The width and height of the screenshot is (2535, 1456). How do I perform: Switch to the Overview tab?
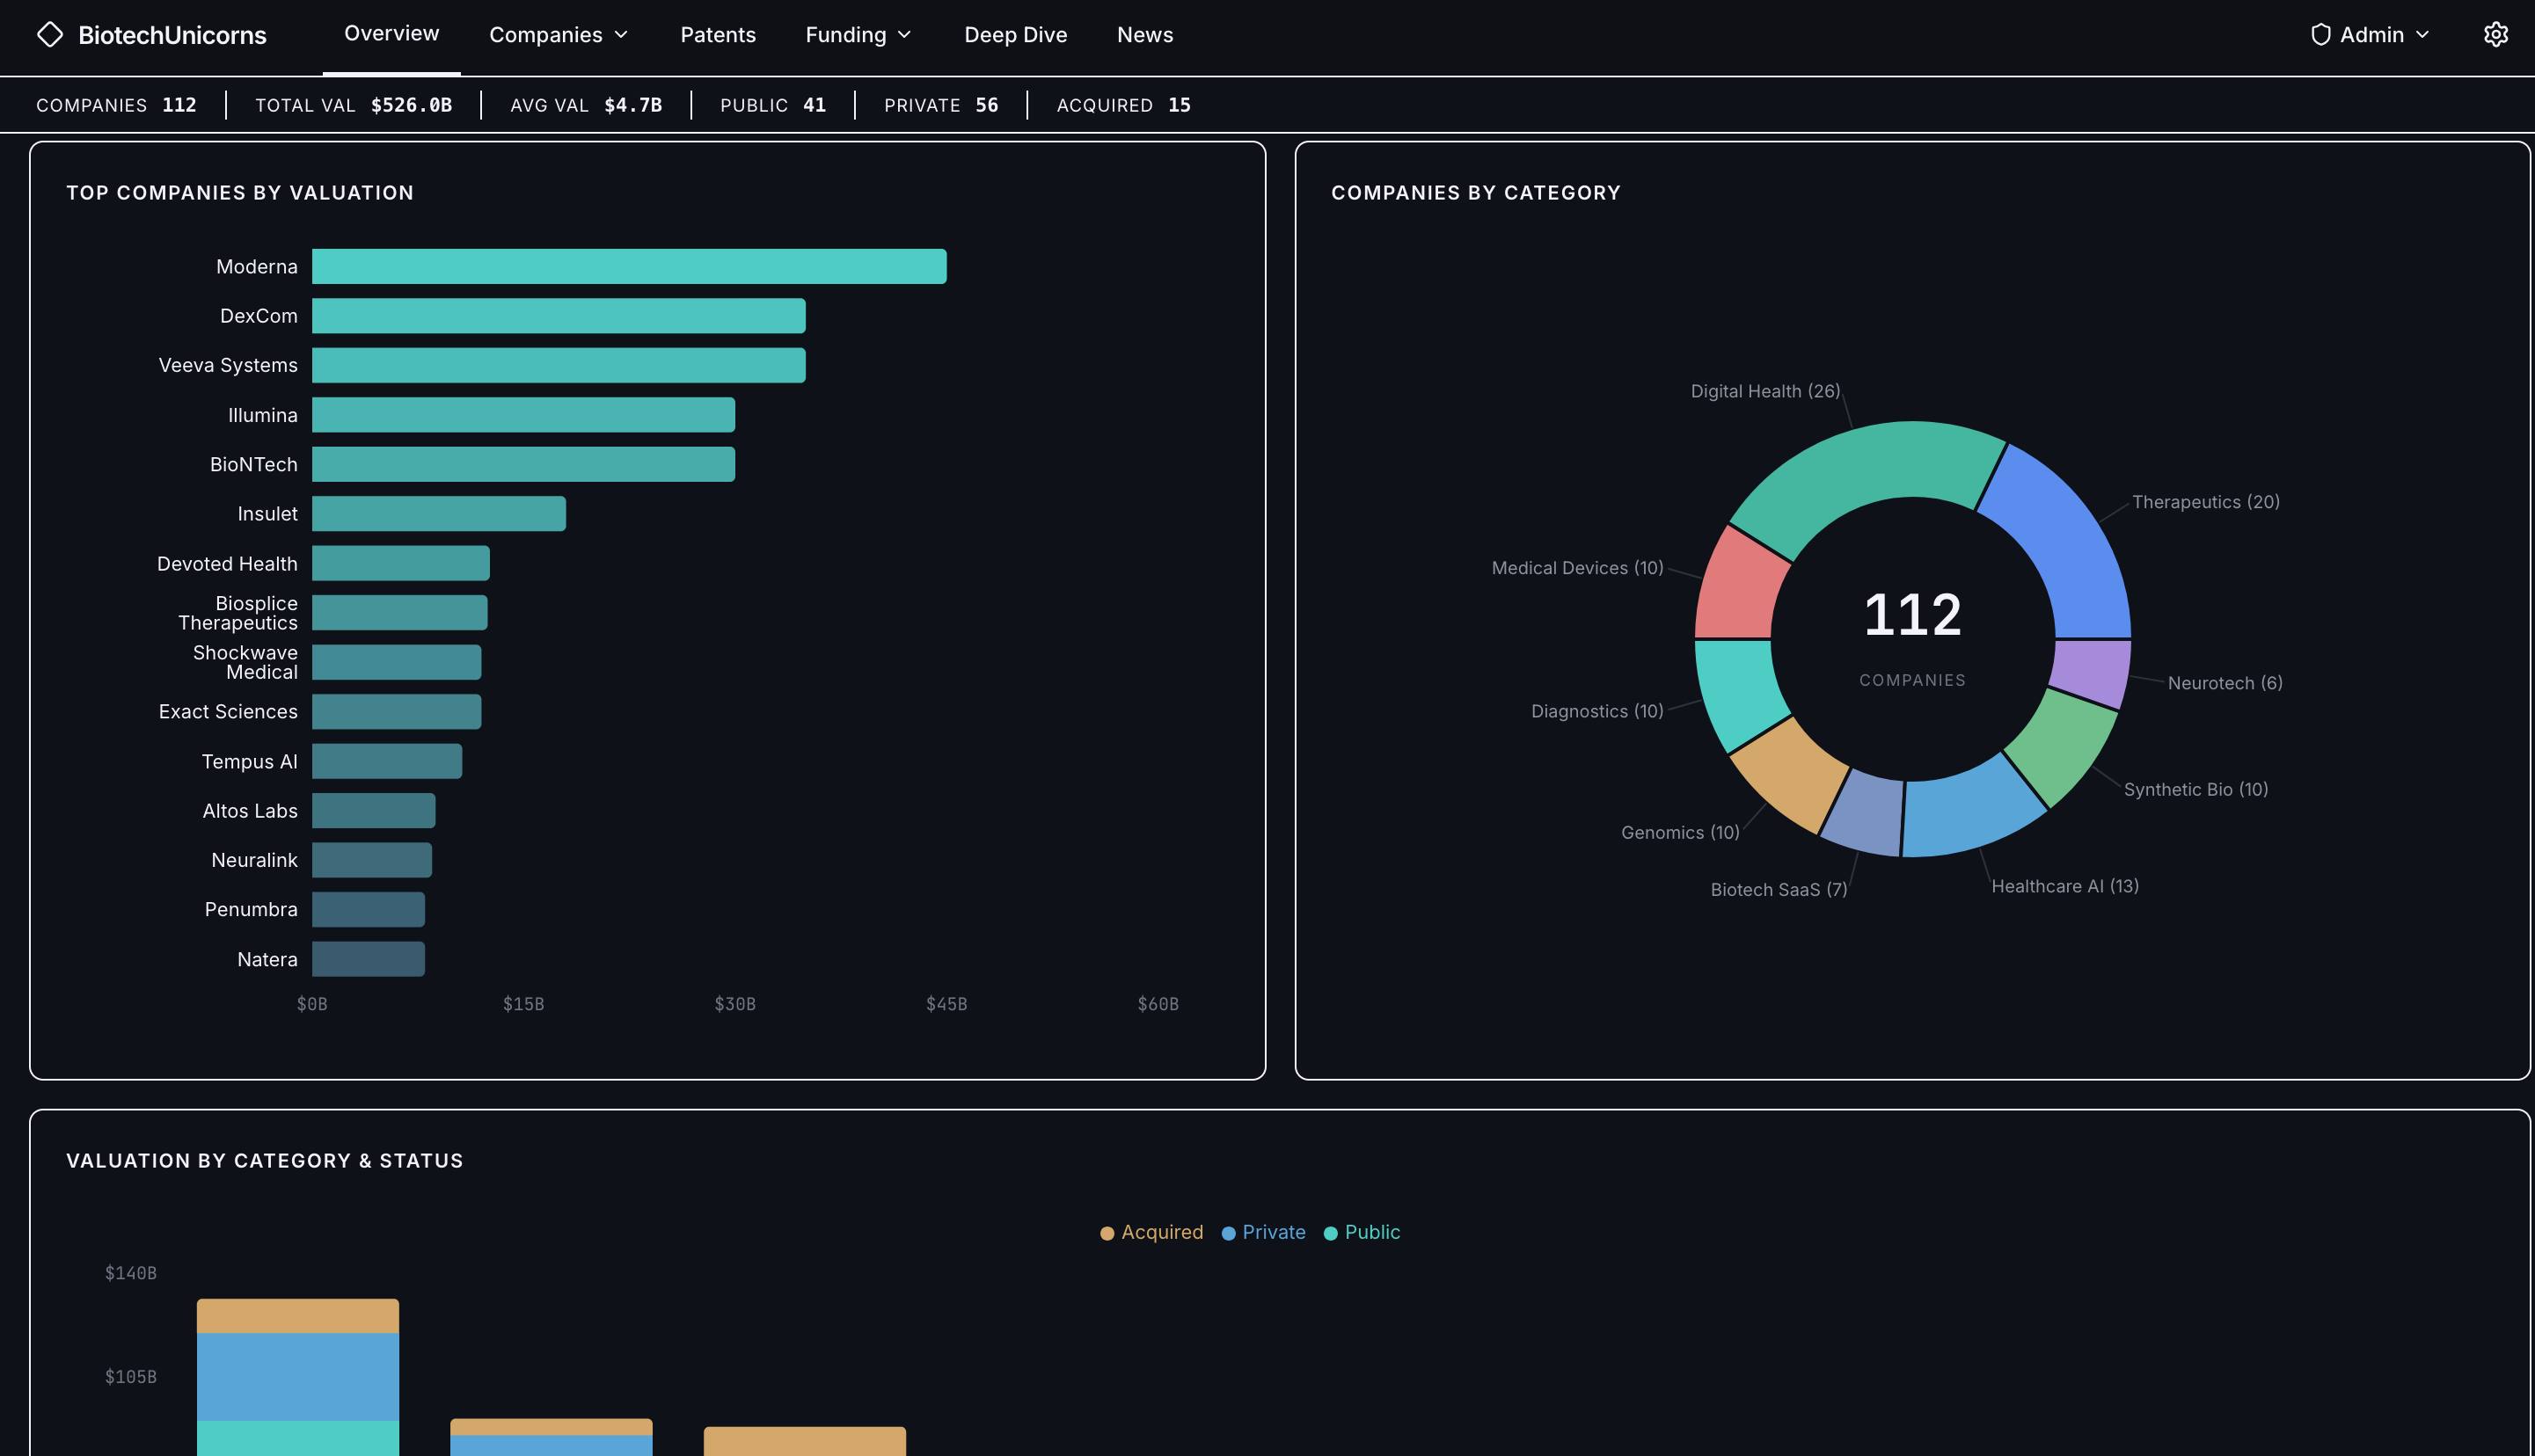(x=391, y=34)
